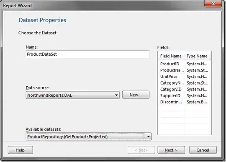Click the Field Name column header
Viewport: 226px width, 162px height.
tap(171, 56)
